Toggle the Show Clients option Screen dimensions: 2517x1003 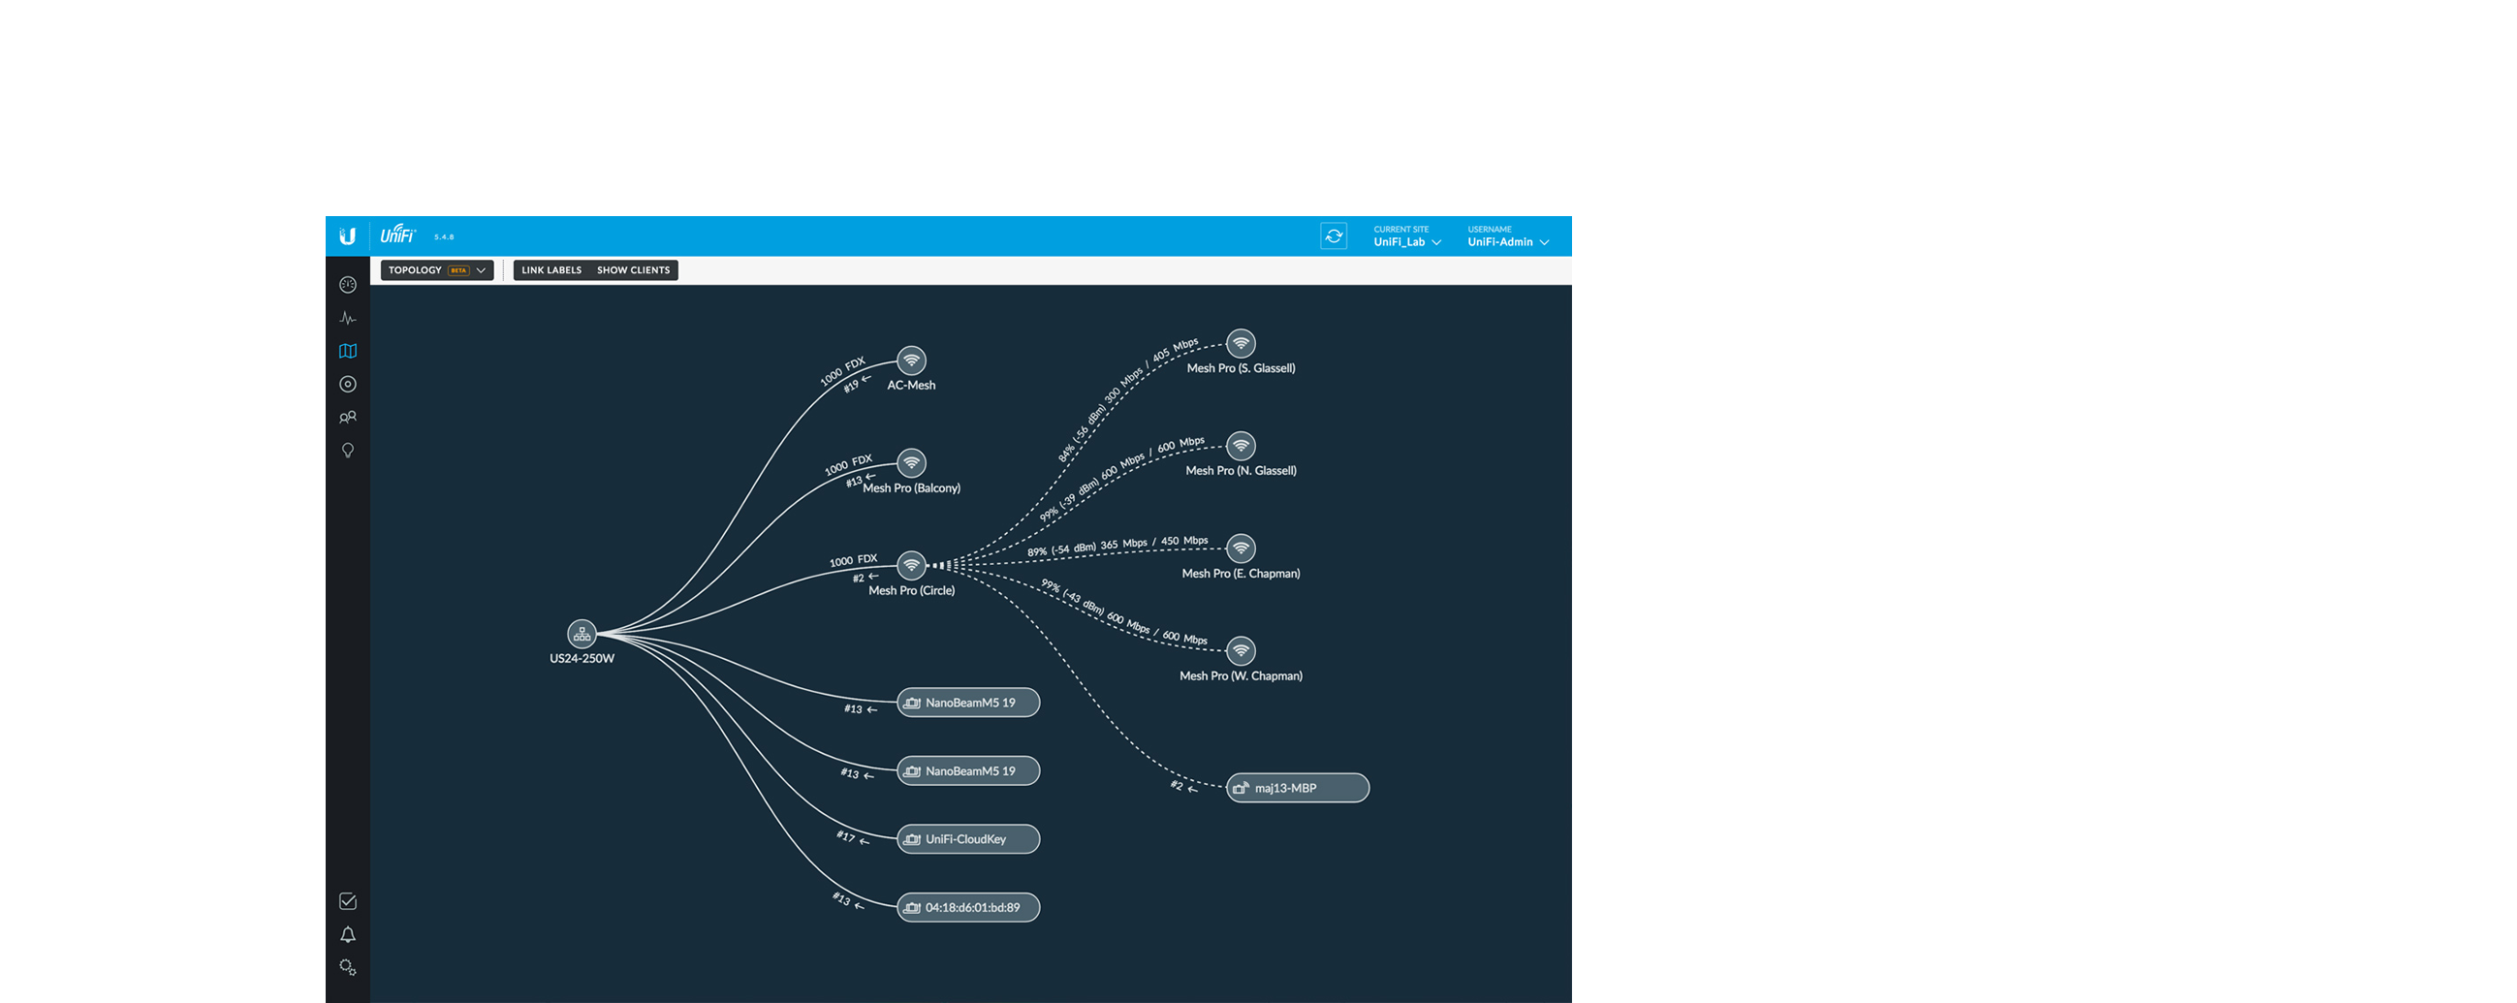tap(633, 270)
